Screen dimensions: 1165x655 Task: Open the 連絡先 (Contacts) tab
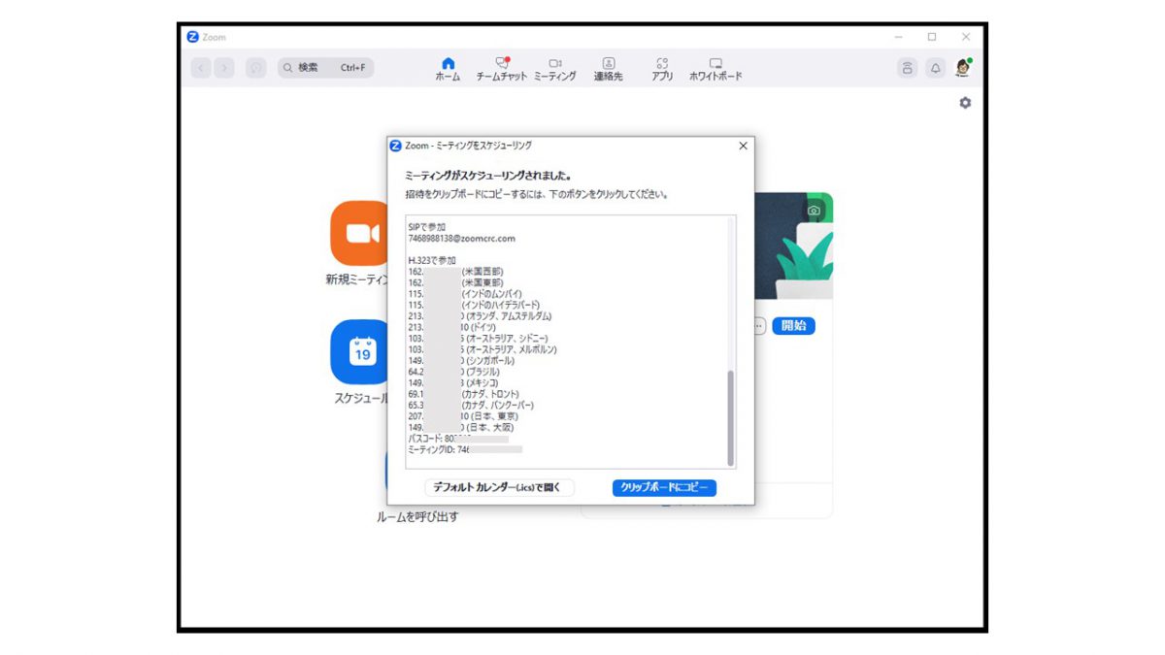608,68
